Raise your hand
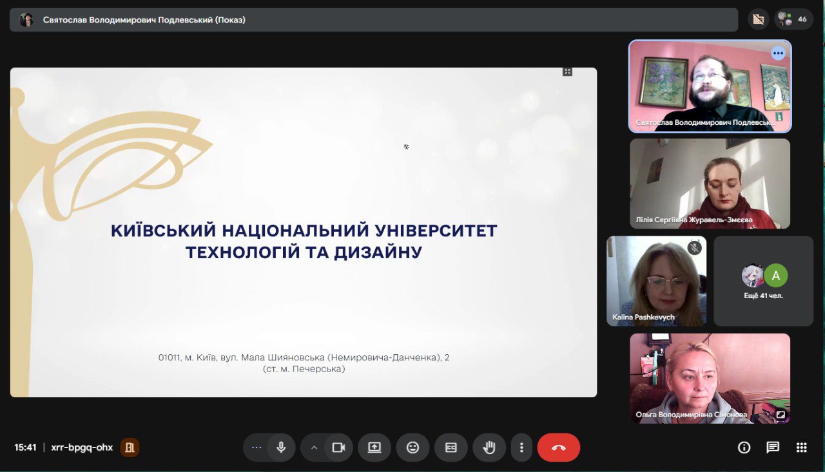Image resolution: width=825 pixels, height=472 pixels. pos(489,448)
